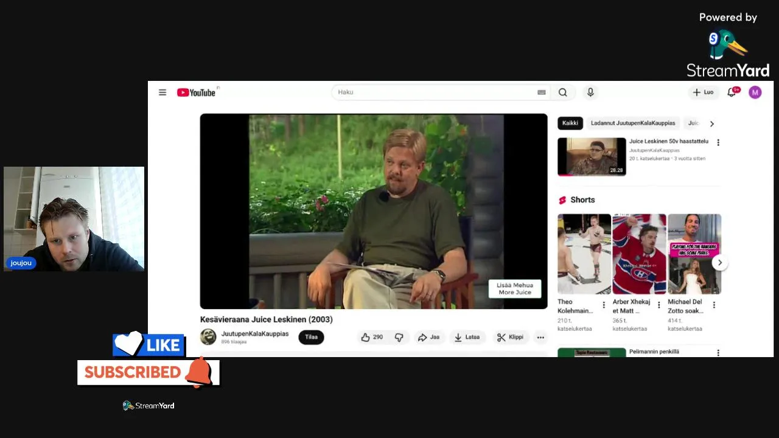Open the JuutupenKalaKauppias name under suggested video
Screen dimensions: 779x438
pyautogui.click(x=654, y=150)
